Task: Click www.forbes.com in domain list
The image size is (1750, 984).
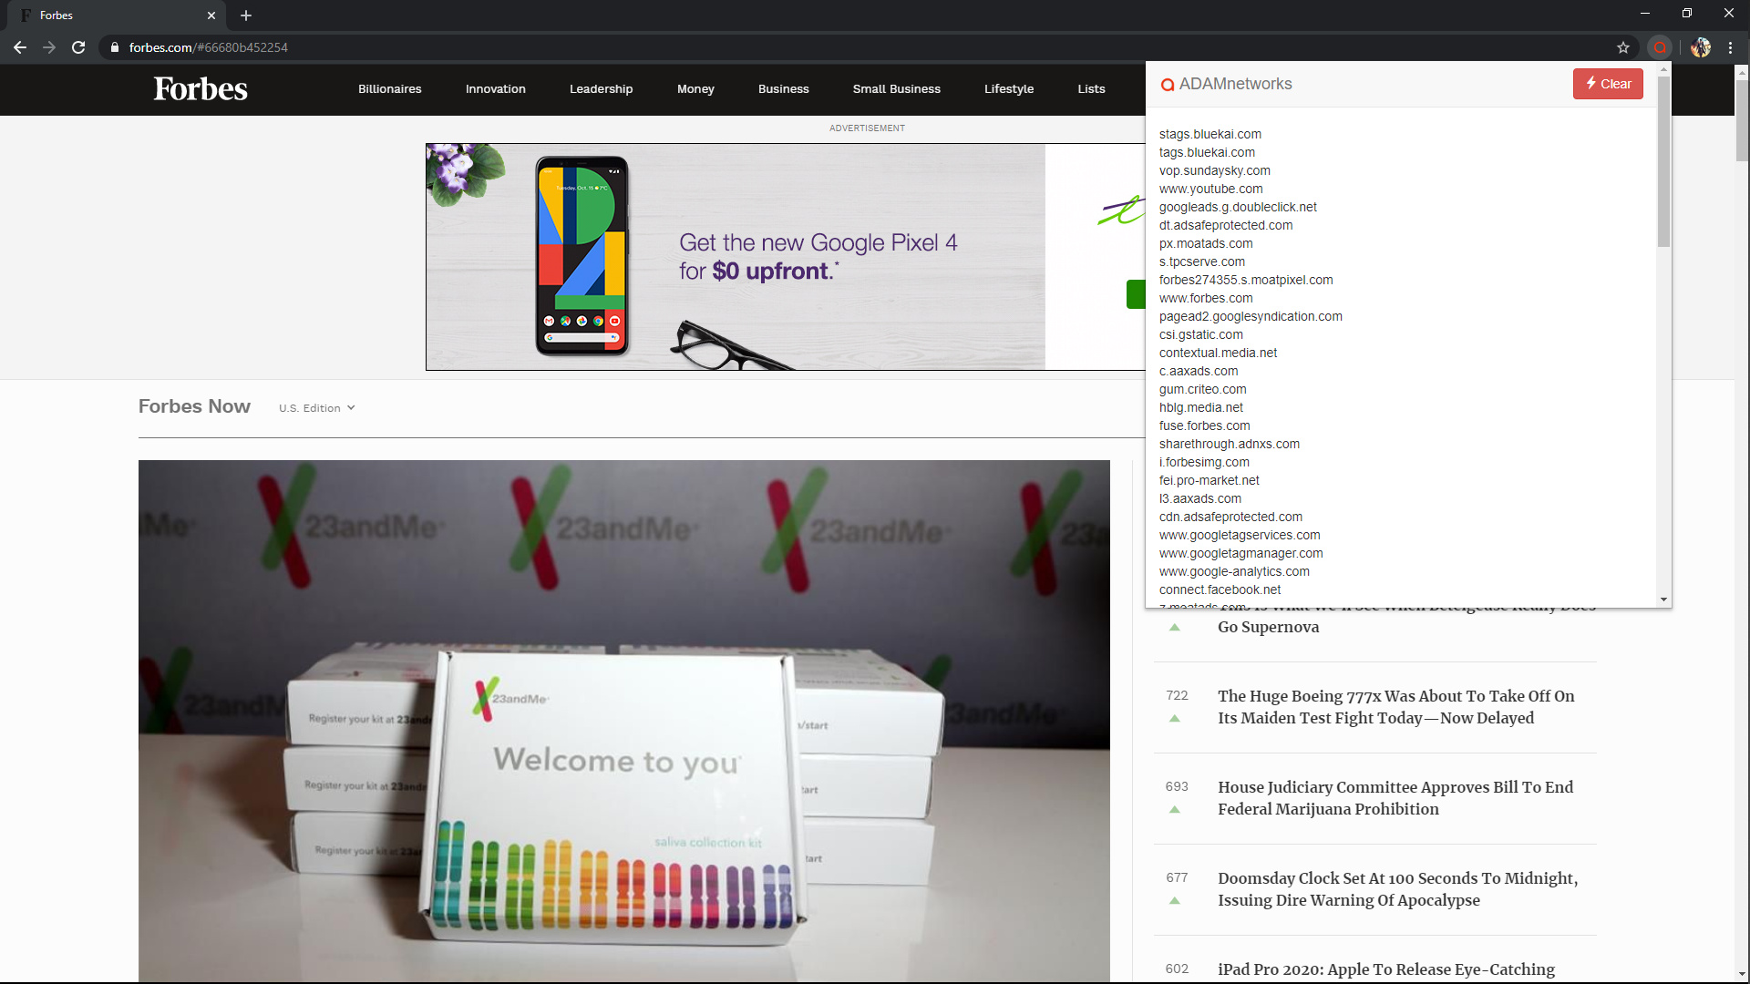Action: (1206, 298)
